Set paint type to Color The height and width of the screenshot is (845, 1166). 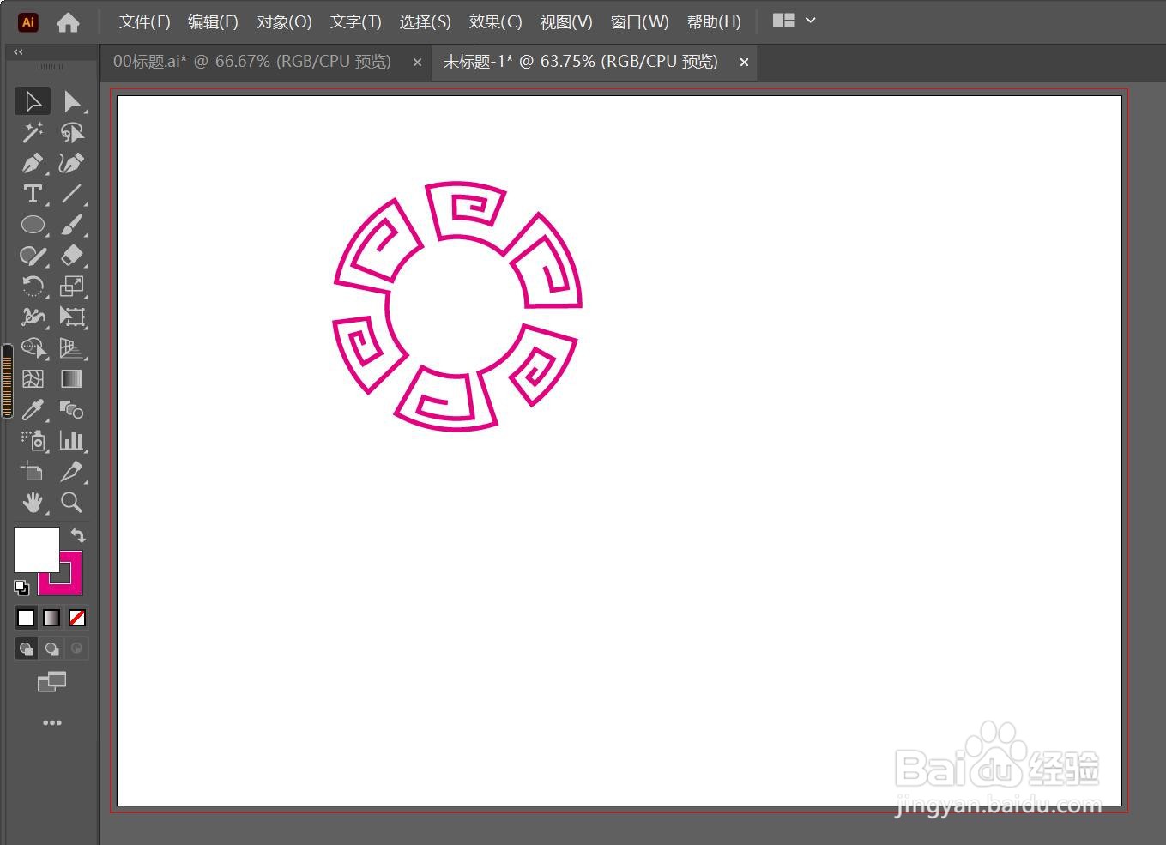click(26, 618)
